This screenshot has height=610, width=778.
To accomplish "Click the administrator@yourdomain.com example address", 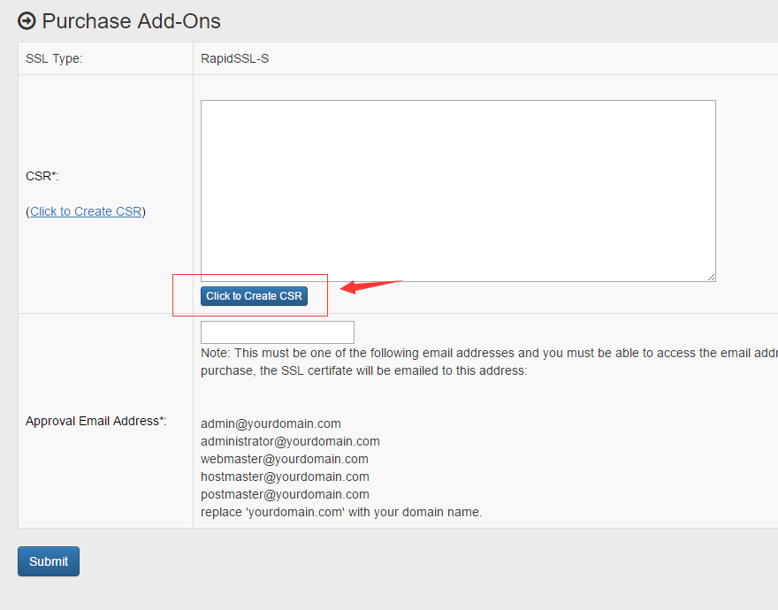I will 290,441.
